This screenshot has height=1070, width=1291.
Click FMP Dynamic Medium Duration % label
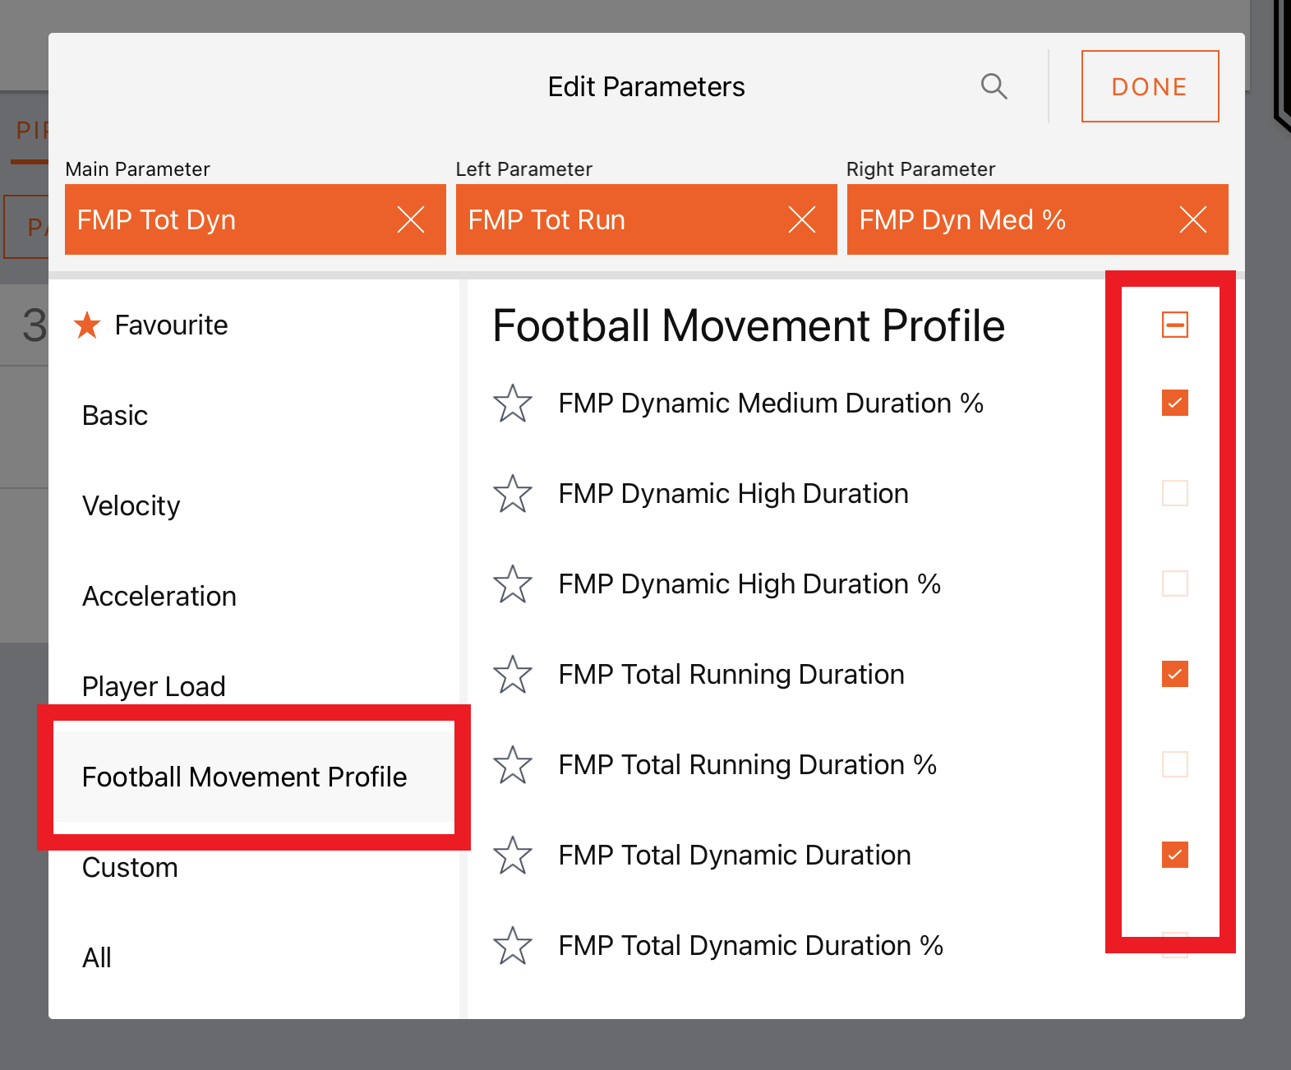point(771,404)
